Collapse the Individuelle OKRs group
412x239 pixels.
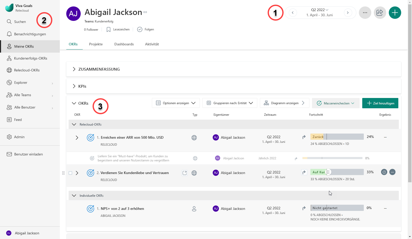74,196
